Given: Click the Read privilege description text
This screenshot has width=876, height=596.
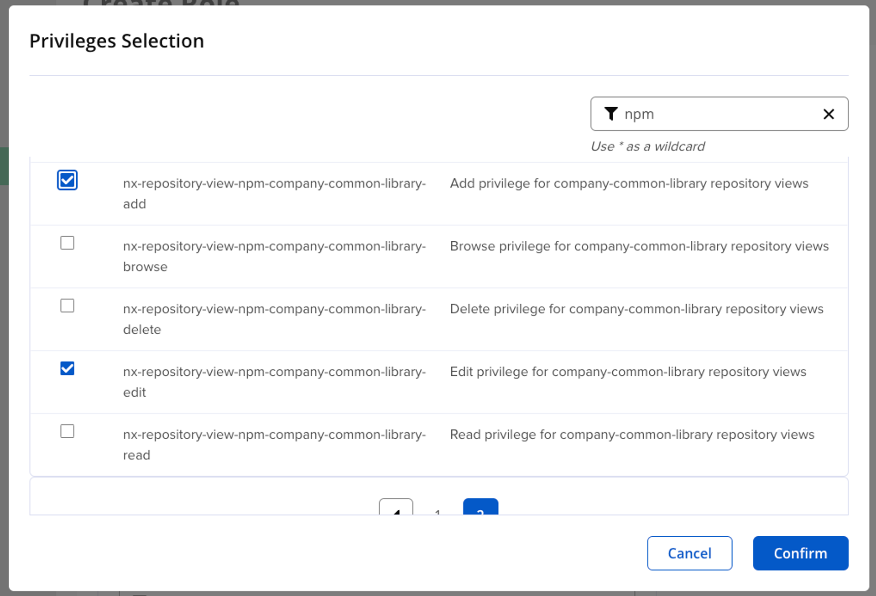Looking at the screenshot, I should 631,435.
